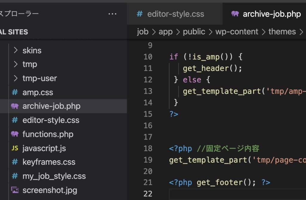Click line number 22 in the gutter
Viewport: 306px width, 200px height.
click(148, 194)
